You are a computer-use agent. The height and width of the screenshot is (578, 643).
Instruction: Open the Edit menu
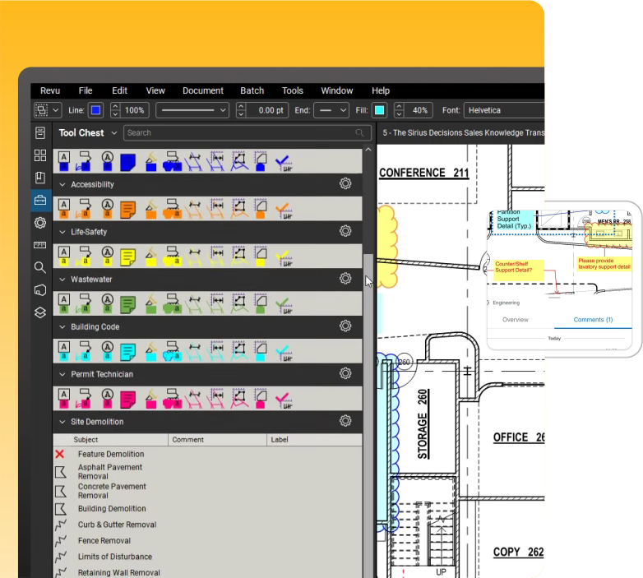pyautogui.click(x=119, y=90)
